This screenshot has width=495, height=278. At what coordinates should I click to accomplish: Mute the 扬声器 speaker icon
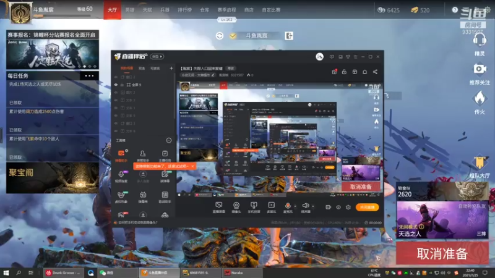coord(305,206)
